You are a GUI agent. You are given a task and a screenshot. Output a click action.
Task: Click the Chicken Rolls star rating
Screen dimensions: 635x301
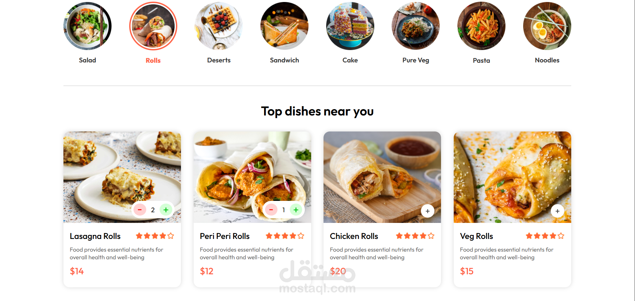click(415, 236)
